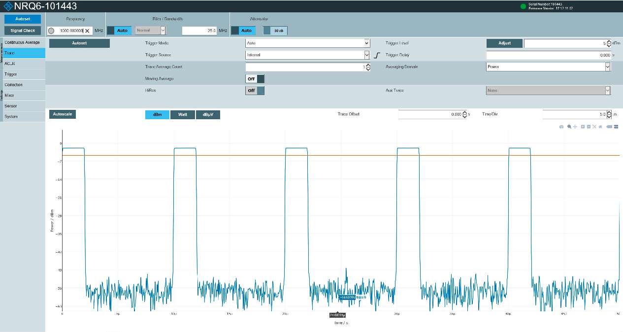
Task: Click the Trigger Level value field
Action: click(x=565, y=43)
